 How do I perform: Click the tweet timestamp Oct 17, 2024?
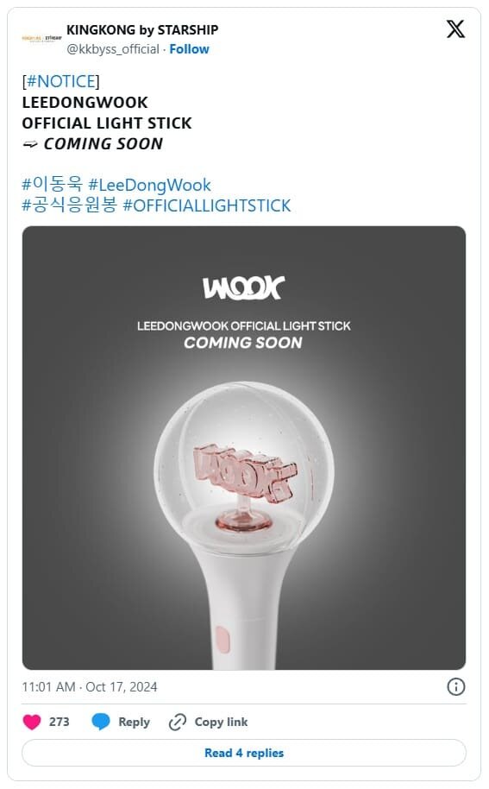pyautogui.click(x=90, y=687)
